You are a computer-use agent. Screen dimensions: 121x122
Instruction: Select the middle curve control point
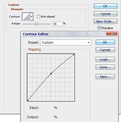pyautogui.click(x=51, y=74)
